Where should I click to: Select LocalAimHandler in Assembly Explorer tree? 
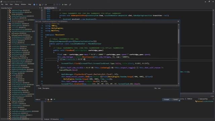click(20, 119)
